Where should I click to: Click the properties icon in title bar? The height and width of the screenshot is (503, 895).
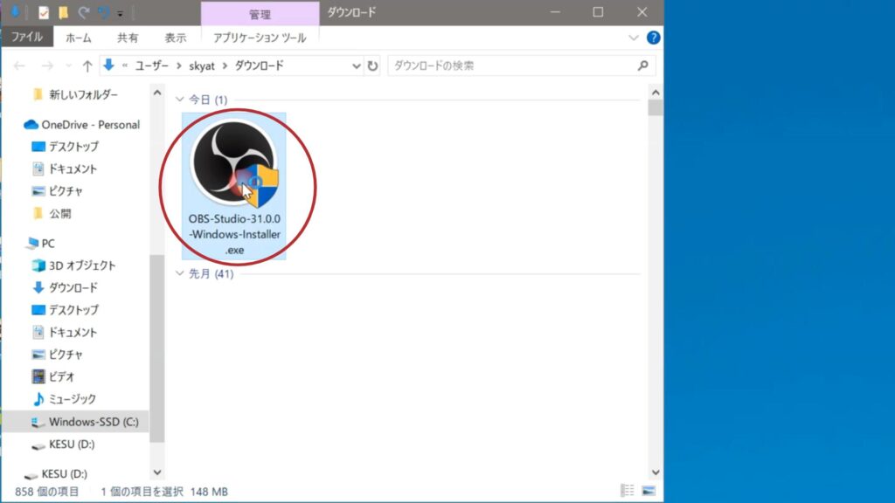[x=44, y=12]
